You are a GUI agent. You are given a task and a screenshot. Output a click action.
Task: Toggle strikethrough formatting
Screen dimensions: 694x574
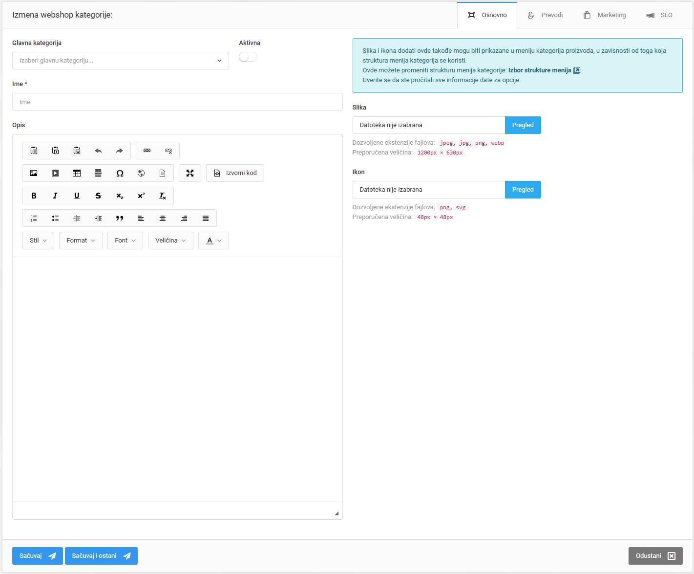click(x=98, y=196)
